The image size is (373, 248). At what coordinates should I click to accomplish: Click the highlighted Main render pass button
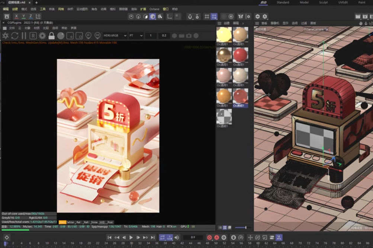(x=62, y=222)
